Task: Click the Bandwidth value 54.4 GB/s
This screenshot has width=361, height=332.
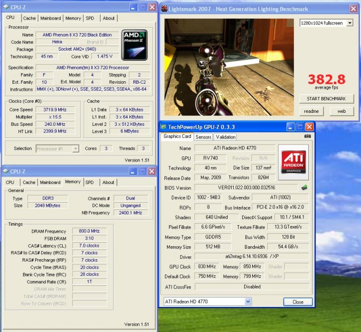Action: tap(288, 247)
